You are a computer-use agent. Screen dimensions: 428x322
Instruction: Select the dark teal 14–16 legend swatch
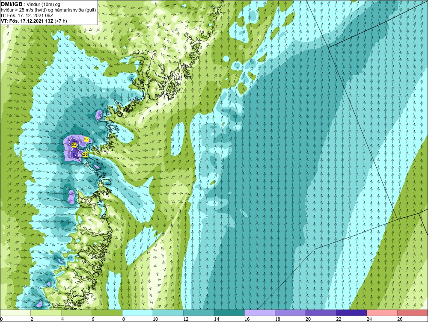click(229, 313)
